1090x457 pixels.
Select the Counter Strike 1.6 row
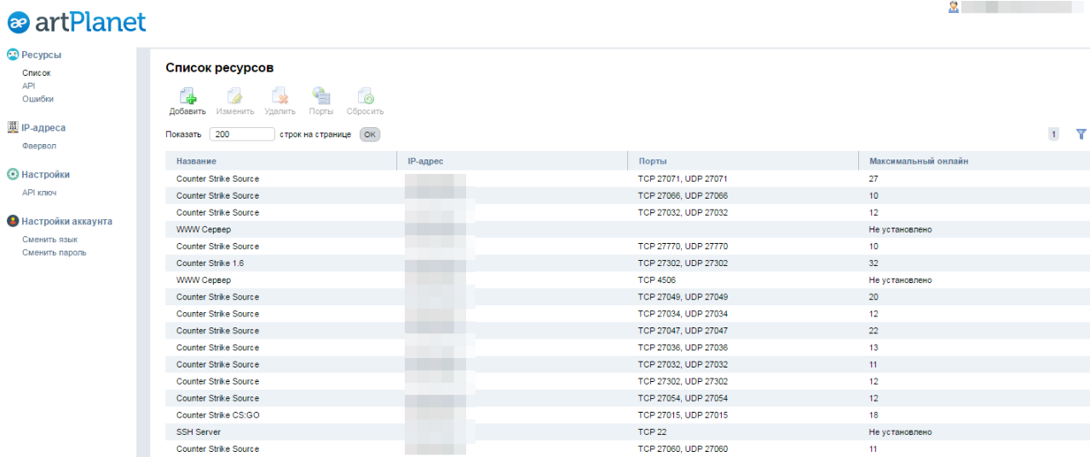pyautogui.click(x=627, y=263)
